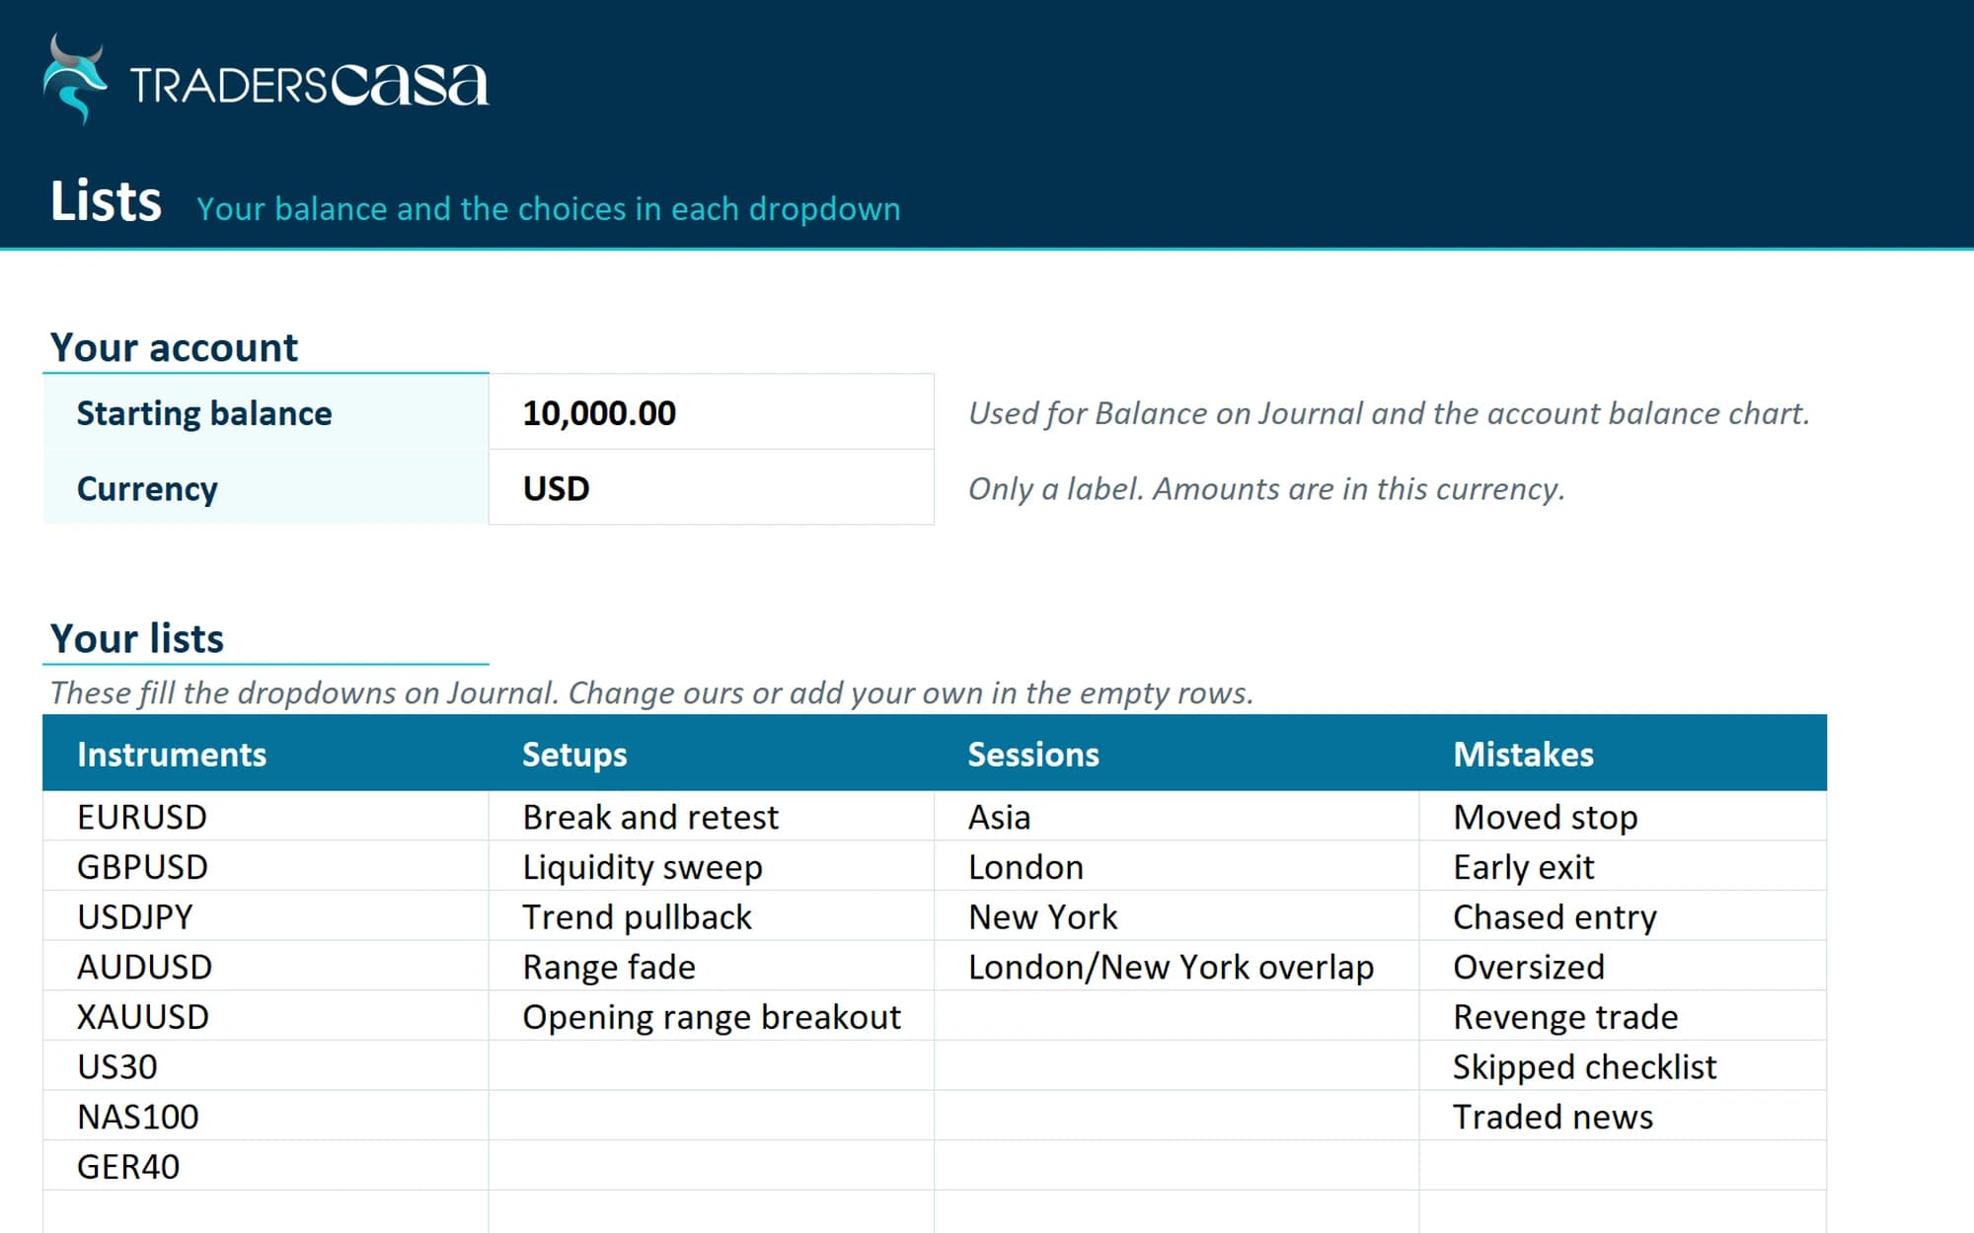Screen dimensions: 1974x1233
Task: Click the TradersCasa wordmark text
Action: [x=309, y=85]
